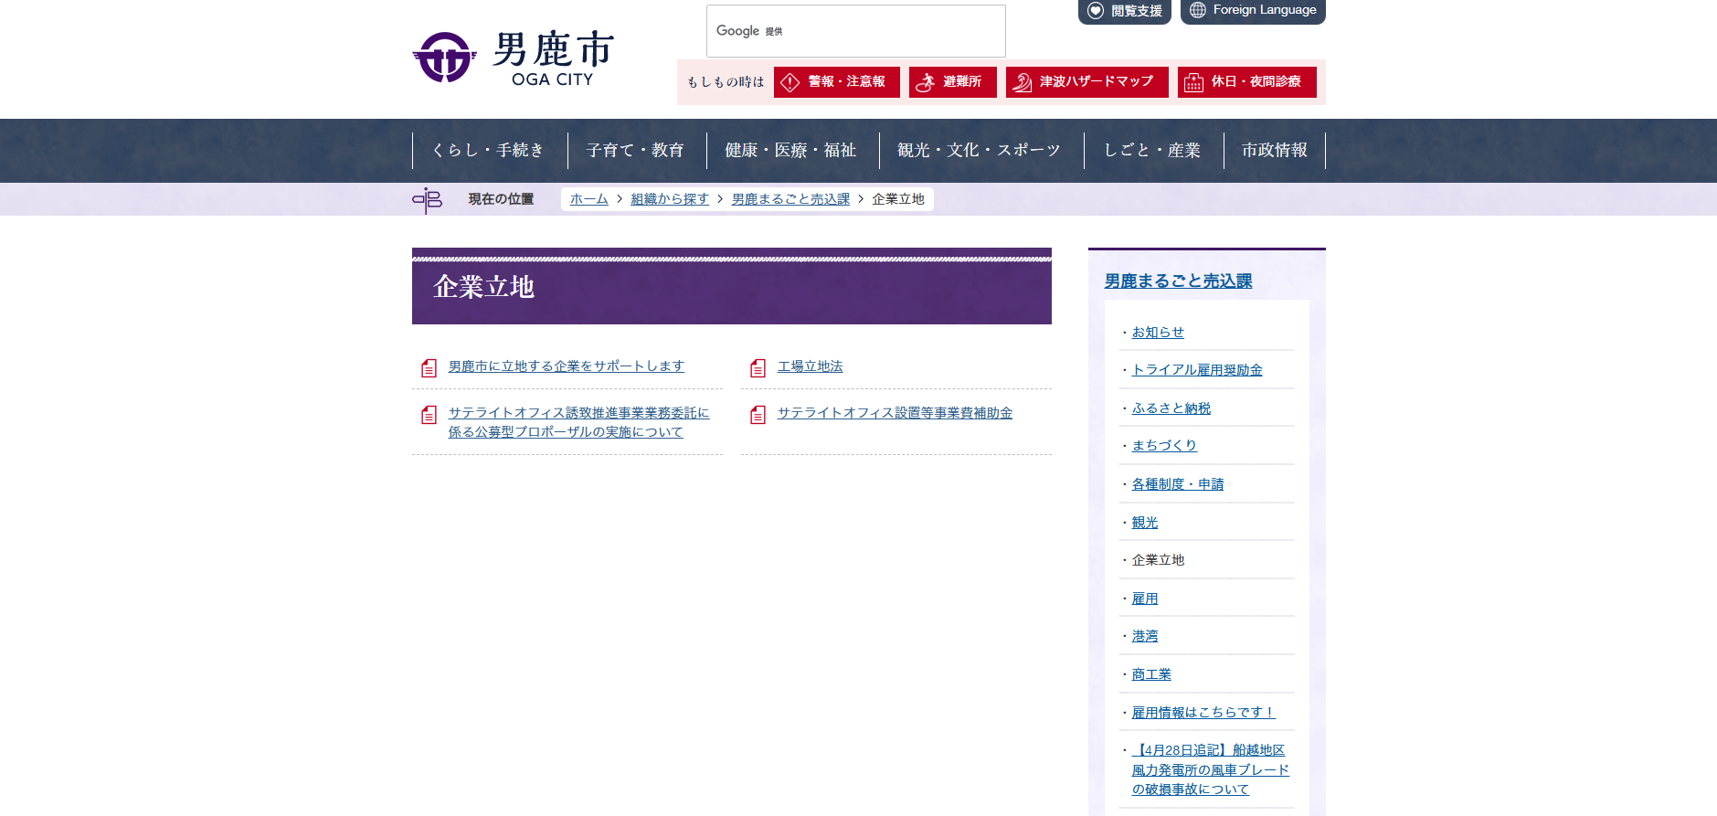The width and height of the screenshot is (1717, 816).
Task: Open 工場立地法 link
Action: point(810,366)
